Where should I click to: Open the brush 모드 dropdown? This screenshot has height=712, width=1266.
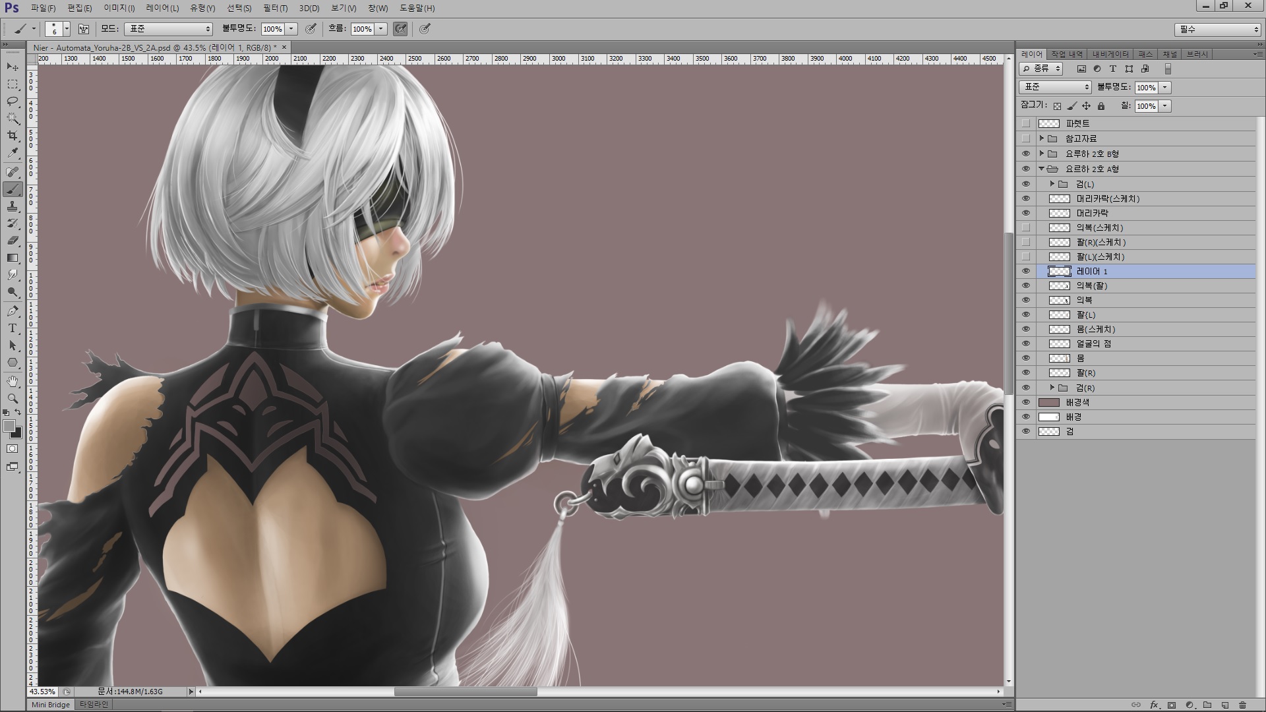pos(169,29)
